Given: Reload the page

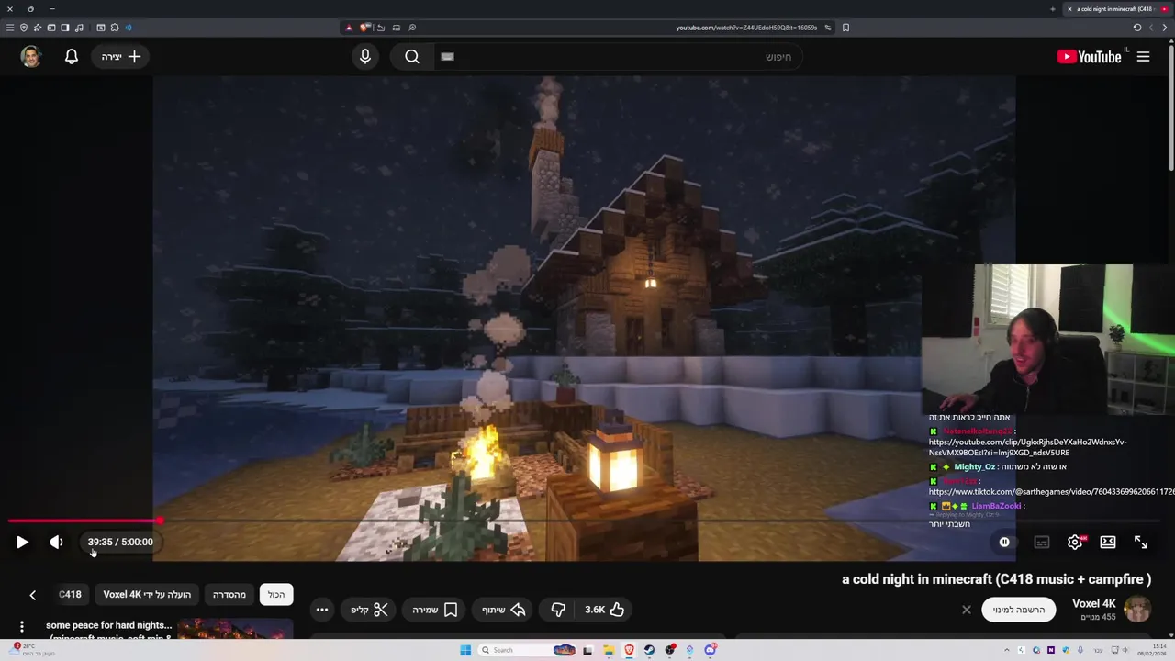Looking at the screenshot, I should point(1136,28).
